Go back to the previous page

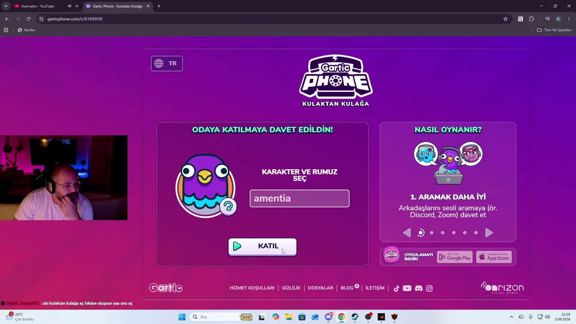pos(7,19)
